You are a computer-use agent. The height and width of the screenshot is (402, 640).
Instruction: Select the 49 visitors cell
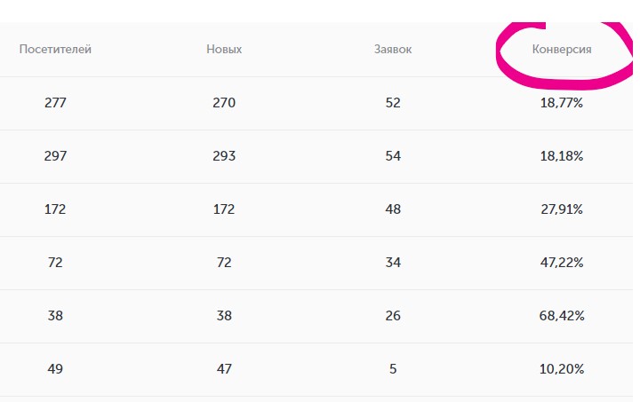click(x=55, y=369)
